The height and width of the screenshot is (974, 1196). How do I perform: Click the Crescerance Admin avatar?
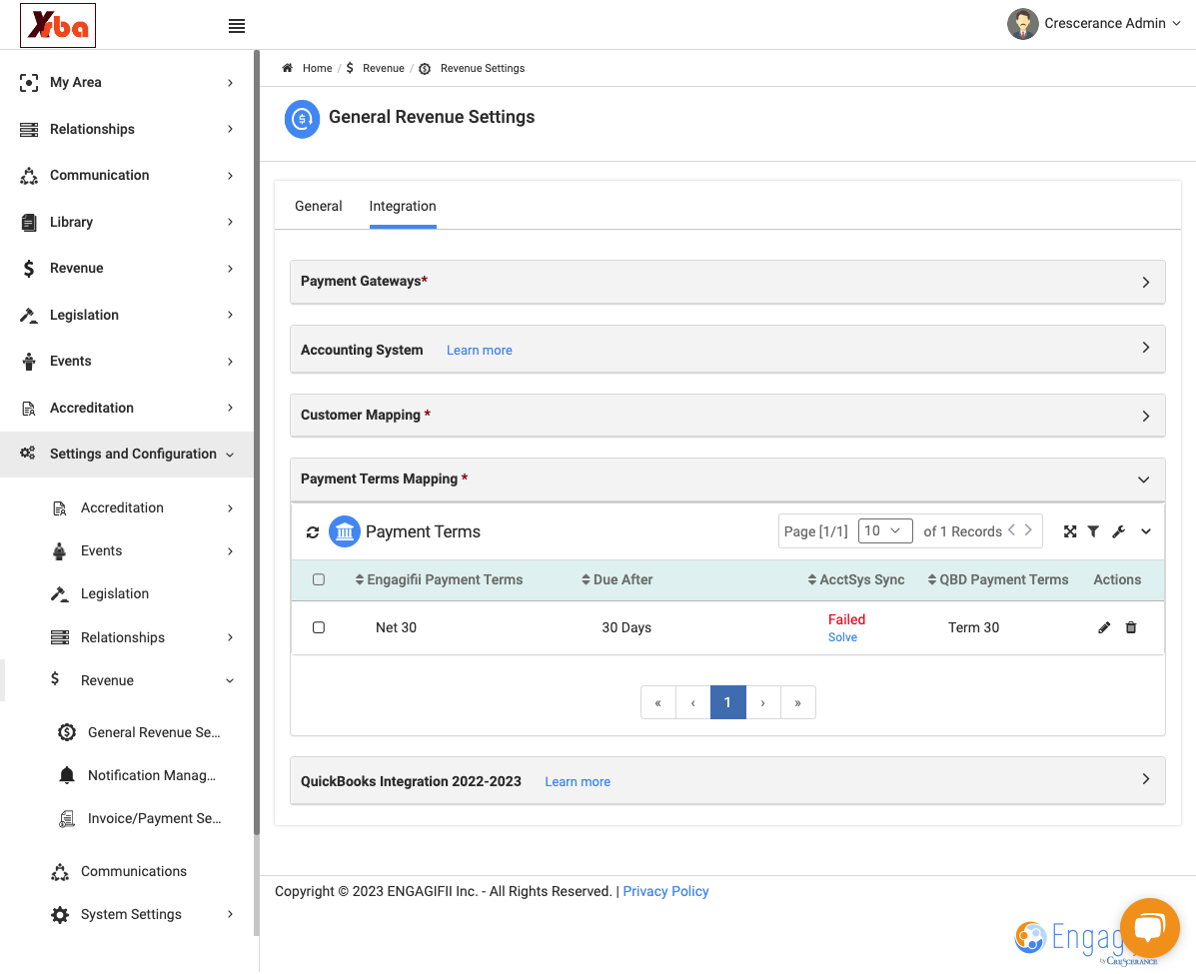1022,24
